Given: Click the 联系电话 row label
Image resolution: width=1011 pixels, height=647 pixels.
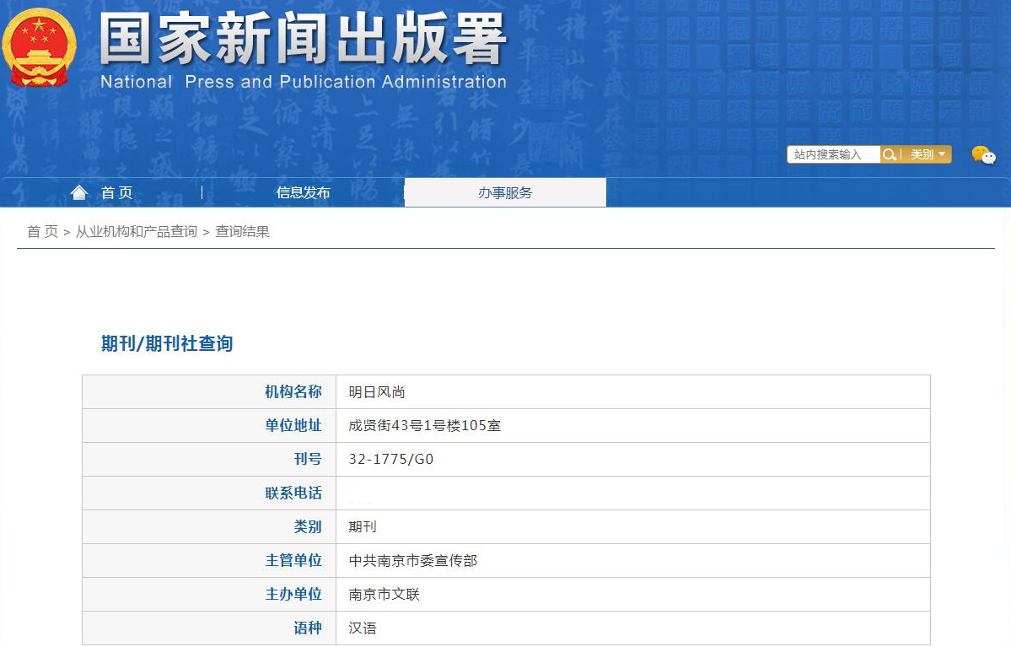Looking at the screenshot, I should tap(293, 493).
